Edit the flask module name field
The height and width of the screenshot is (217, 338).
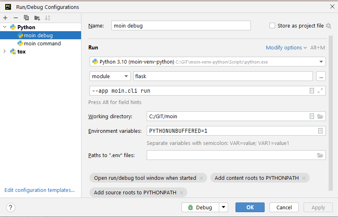point(223,76)
